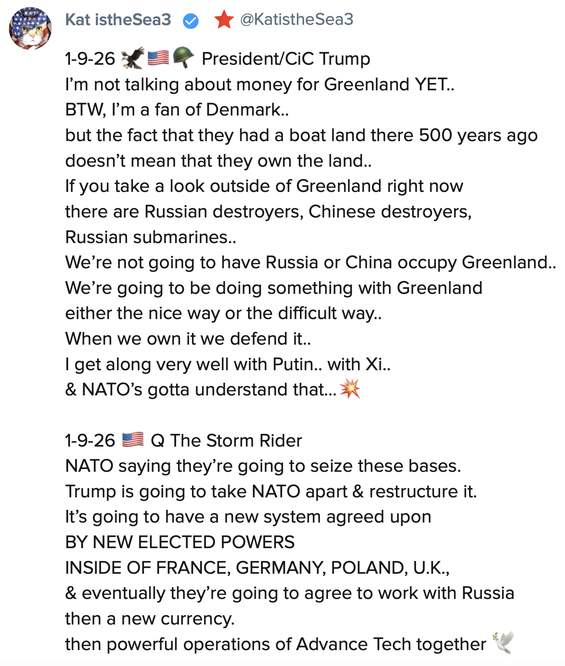This screenshot has width=565, height=666.
Task: Click the flag emoji beside the helmet
Action: point(158,58)
